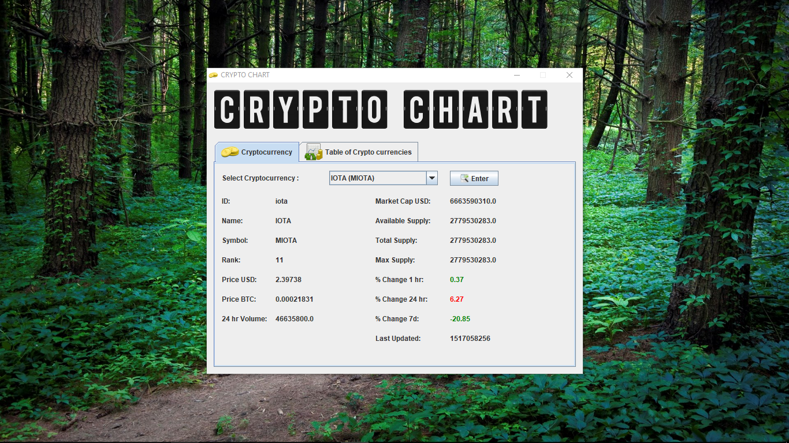
Task: Click the Select Cryptocurrency label
Action: click(260, 178)
